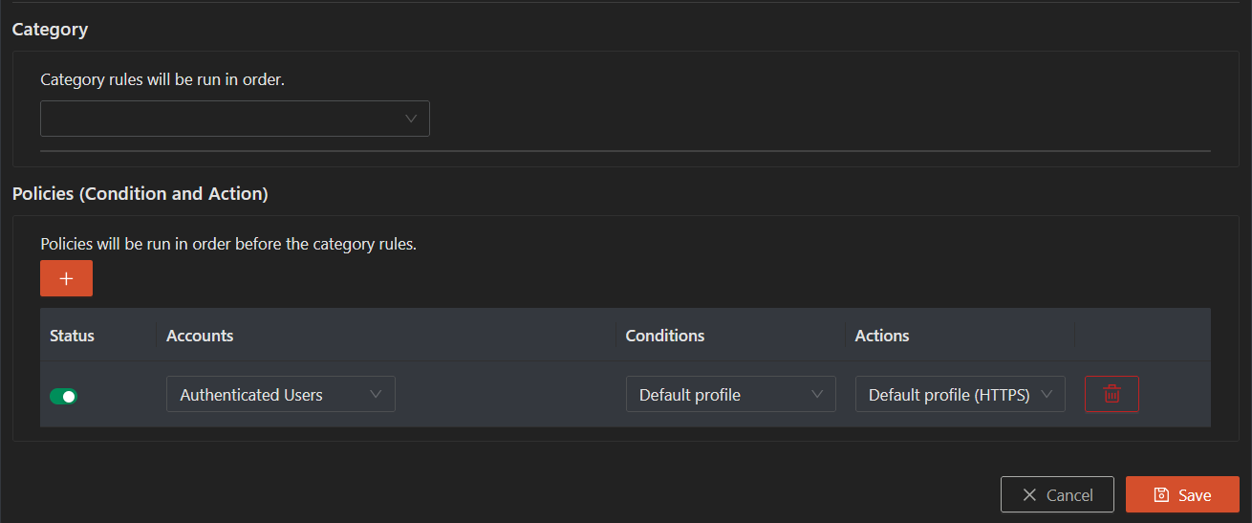Click the chevron beside Authenticated Users
1252x523 pixels.
(376, 394)
